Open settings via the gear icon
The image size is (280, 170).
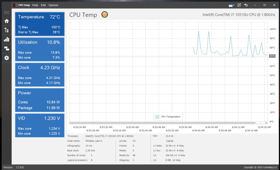click(7, 58)
